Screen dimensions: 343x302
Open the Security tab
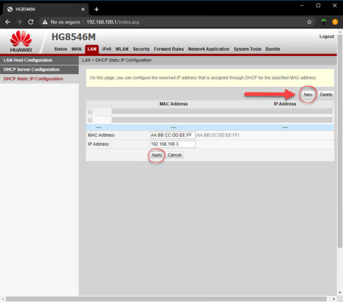141,49
